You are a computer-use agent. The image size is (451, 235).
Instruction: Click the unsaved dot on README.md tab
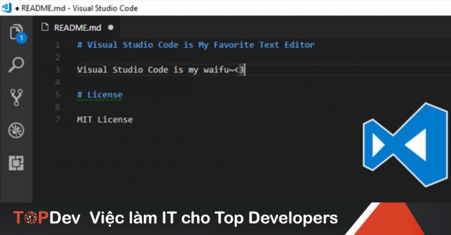[x=111, y=28]
